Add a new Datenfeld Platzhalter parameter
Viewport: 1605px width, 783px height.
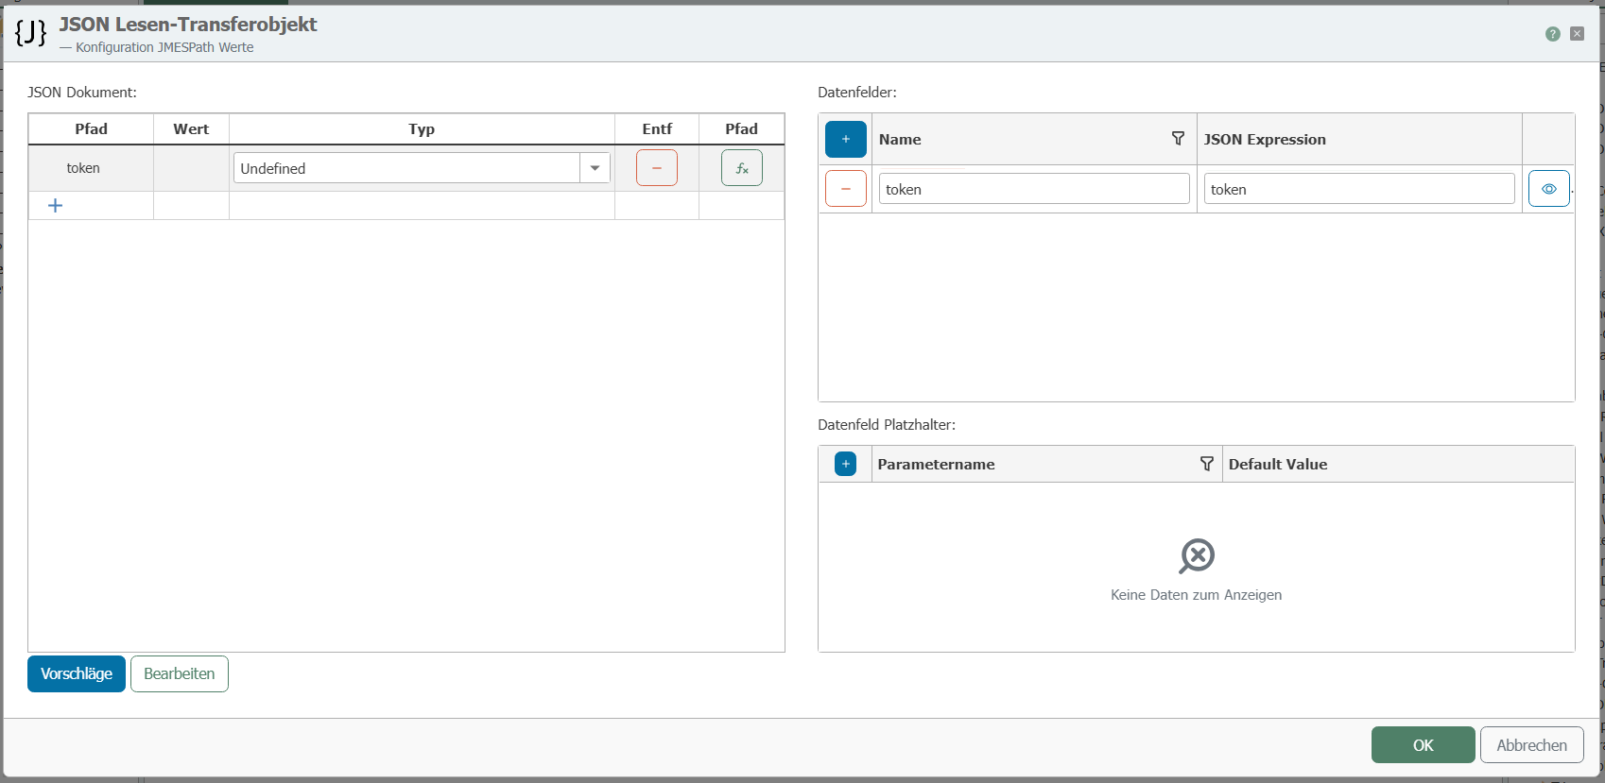[x=845, y=464]
